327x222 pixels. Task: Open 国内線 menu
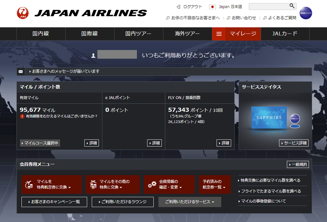coord(41,34)
